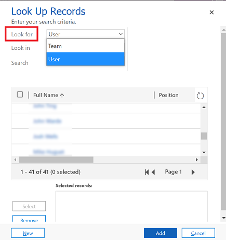The image size is (226, 240).
Task: Open the Look for dropdown showing User
Action: pos(86,34)
